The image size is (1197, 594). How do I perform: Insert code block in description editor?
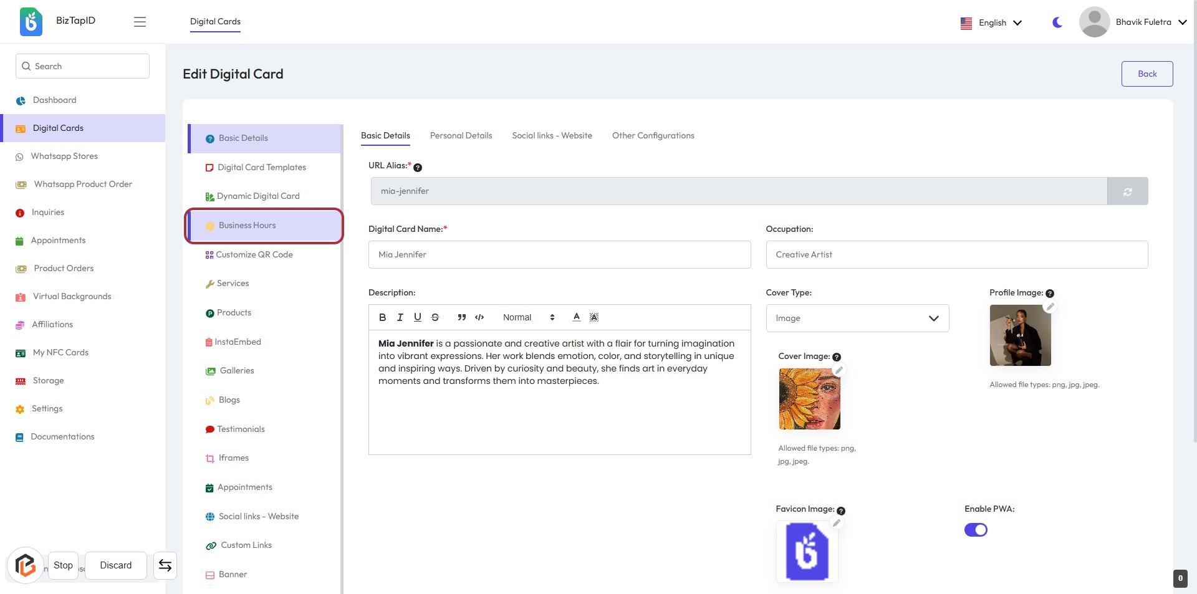[479, 317]
